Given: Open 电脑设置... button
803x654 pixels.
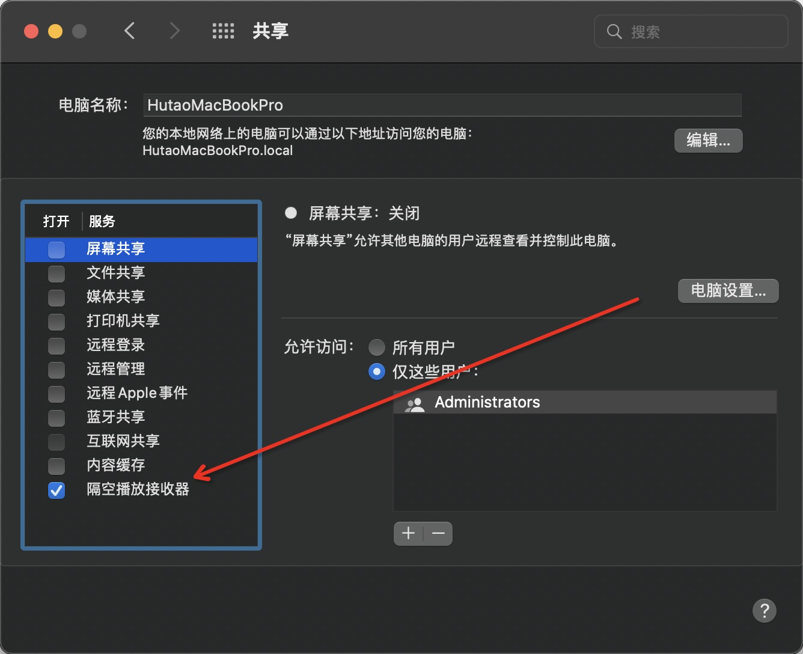Looking at the screenshot, I should (x=728, y=291).
